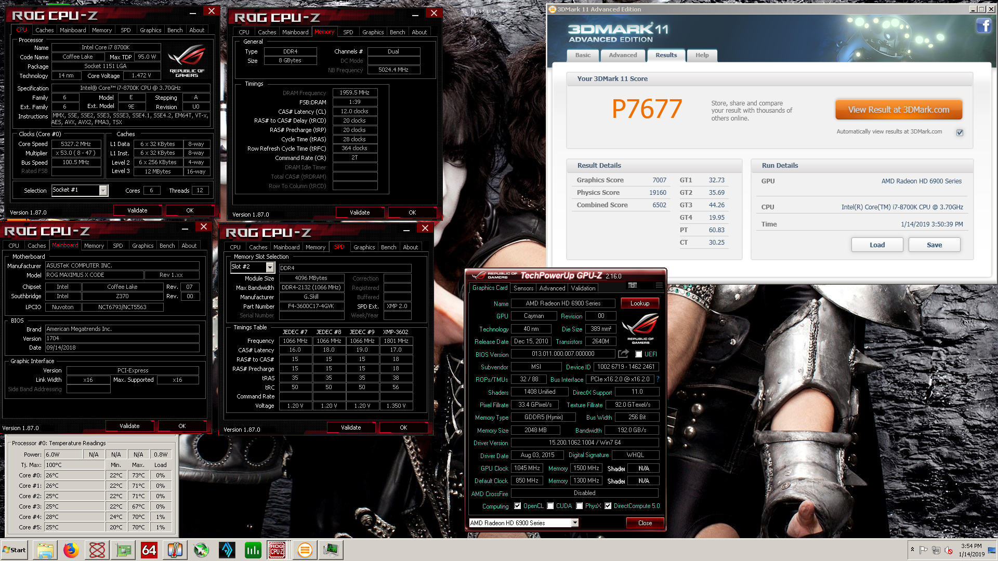The height and width of the screenshot is (561, 998).
Task: Click the Save button in Run Details
Action: pyautogui.click(x=935, y=245)
